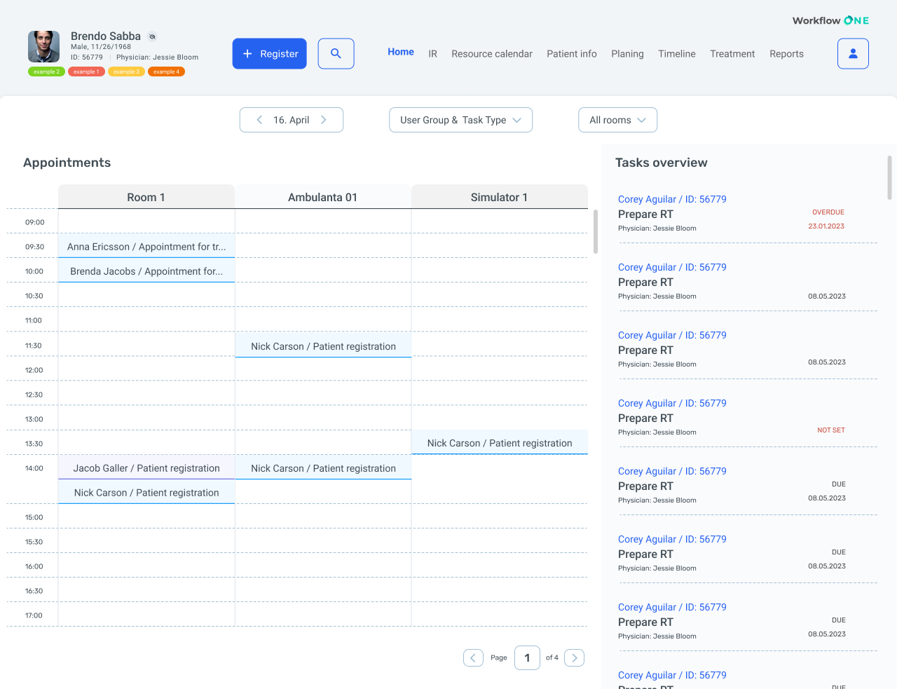Image resolution: width=897 pixels, height=689 pixels.
Task: Click the search magnifier icon button
Action: tap(336, 53)
